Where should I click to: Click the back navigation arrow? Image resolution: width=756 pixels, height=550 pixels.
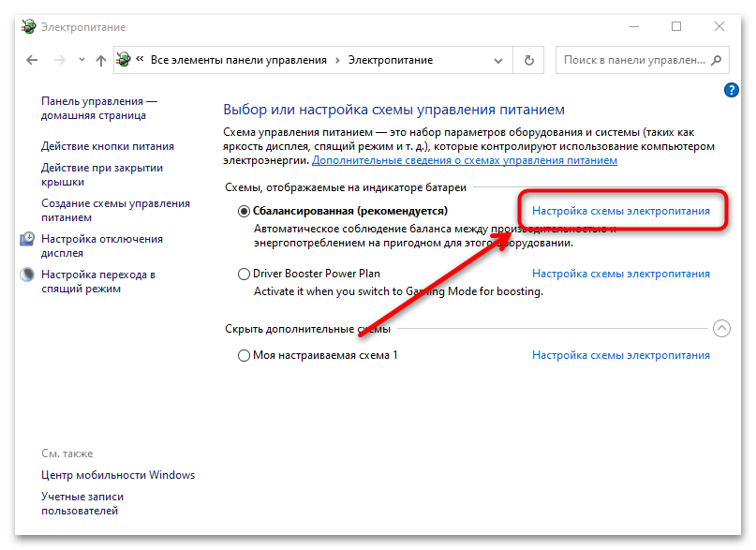32,60
